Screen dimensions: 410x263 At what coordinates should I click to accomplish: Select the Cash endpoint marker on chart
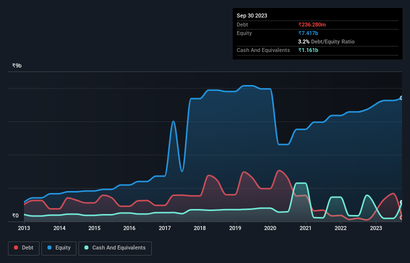pos(402,202)
